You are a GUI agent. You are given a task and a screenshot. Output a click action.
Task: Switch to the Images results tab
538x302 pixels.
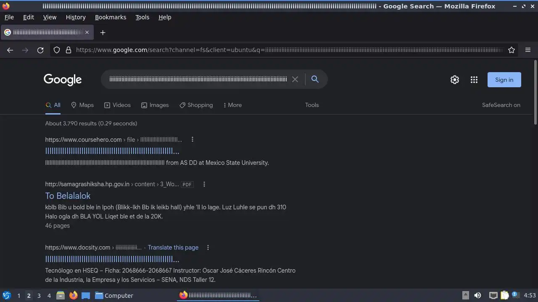[x=155, y=105]
